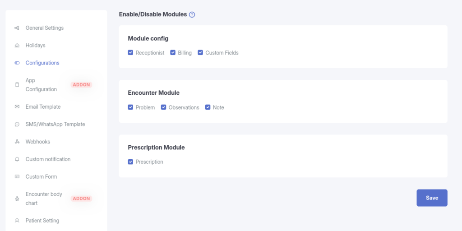The image size is (462, 231).
Task: Go to Patient Setting menu item
Action: [x=42, y=221]
